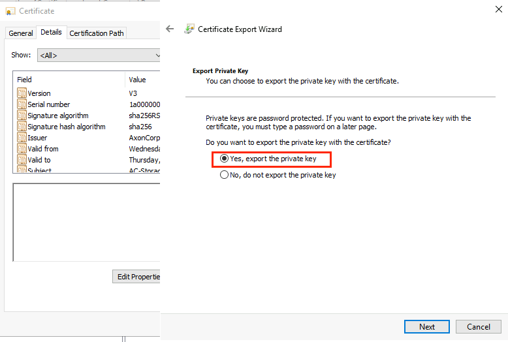Image resolution: width=508 pixels, height=342 pixels.
Task: Click the Issuer field icon
Action: pos(22,138)
